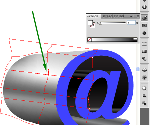Open the Color panel options menu
The width and height of the screenshot is (150, 125).
click(x=137, y=16)
